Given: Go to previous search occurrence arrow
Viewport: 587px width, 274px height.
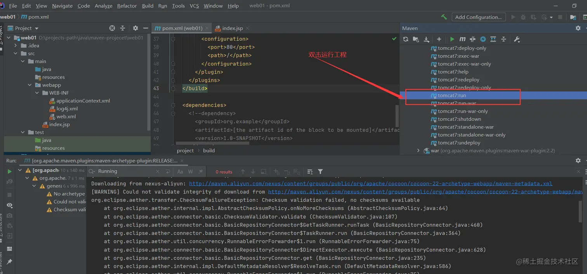Looking at the screenshot, I should tap(243, 171).
